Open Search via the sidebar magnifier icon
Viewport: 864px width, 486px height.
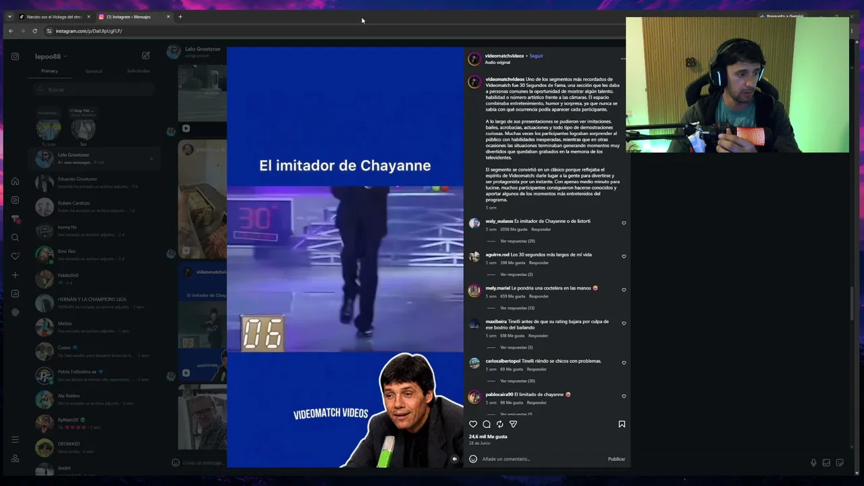(15, 238)
